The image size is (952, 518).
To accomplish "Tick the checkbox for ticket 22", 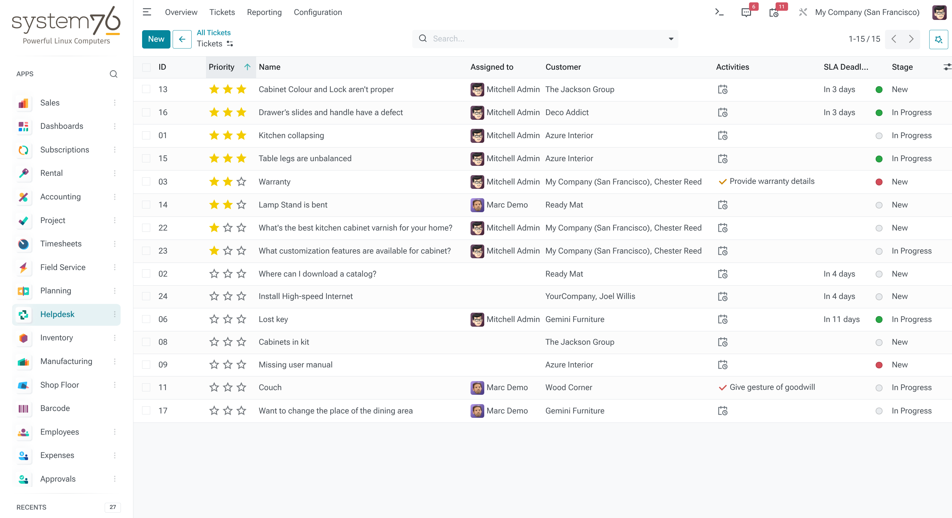I will (x=146, y=228).
